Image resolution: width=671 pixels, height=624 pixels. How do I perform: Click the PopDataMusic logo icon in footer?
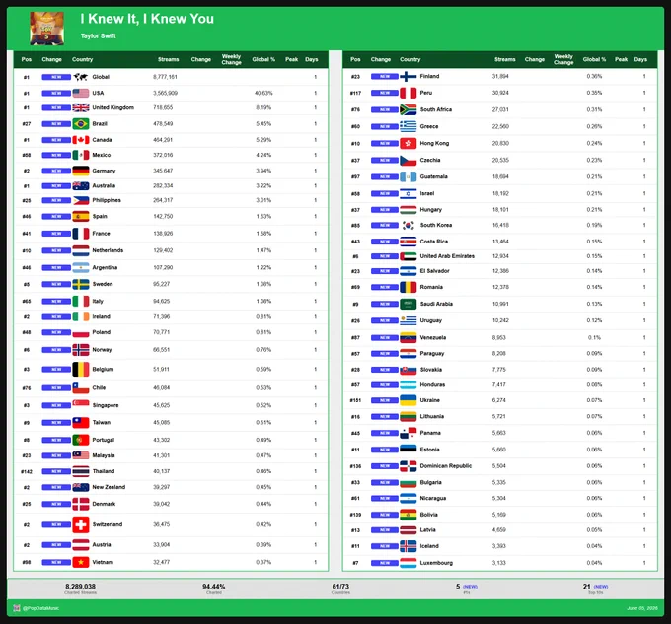pyautogui.click(x=17, y=608)
